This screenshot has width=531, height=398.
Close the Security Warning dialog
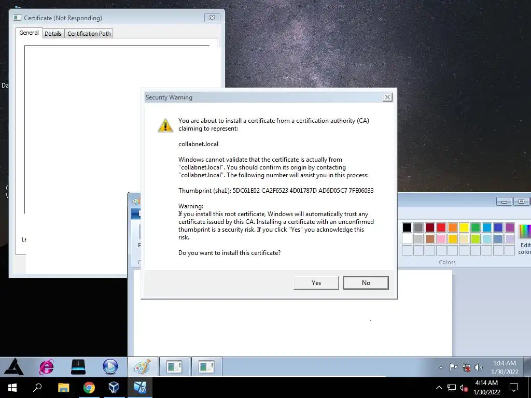[387, 97]
